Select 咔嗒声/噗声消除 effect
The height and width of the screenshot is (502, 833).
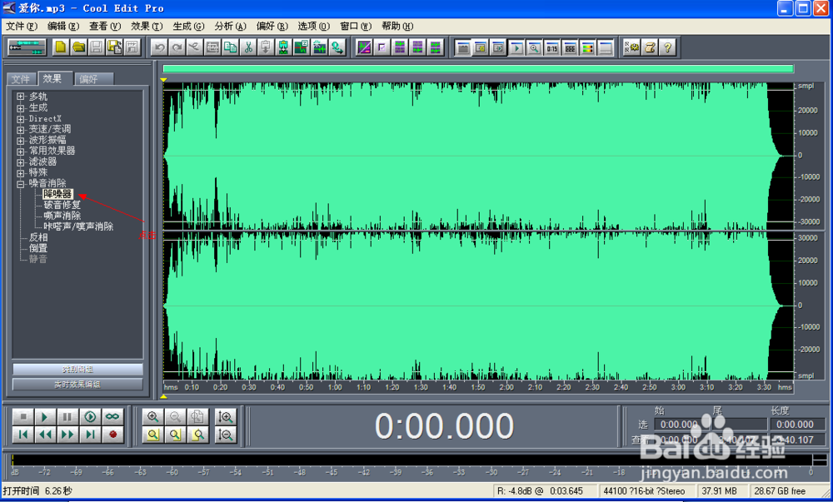[x=78, y=226]
